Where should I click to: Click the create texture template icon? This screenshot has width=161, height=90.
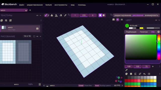[x=11, y=20]
